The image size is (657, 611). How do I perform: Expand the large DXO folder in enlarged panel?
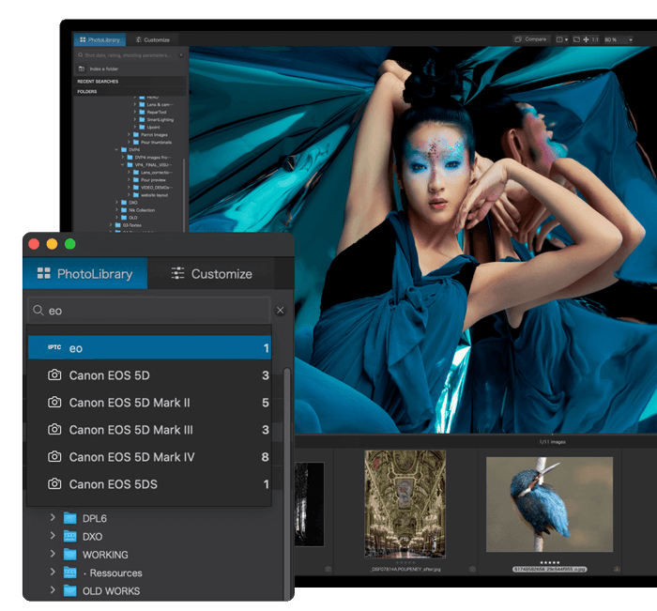click(53, 536)
